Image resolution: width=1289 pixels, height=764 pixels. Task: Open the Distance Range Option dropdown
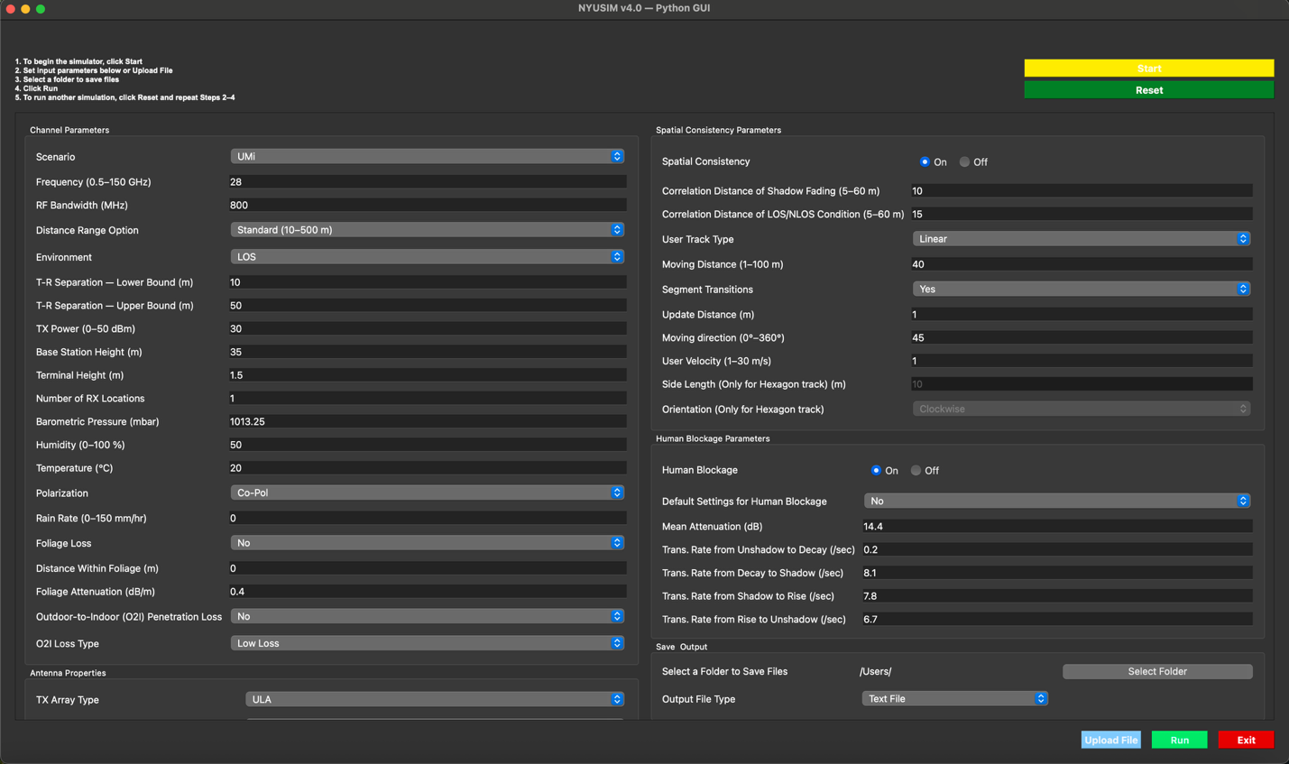(427, 230)
